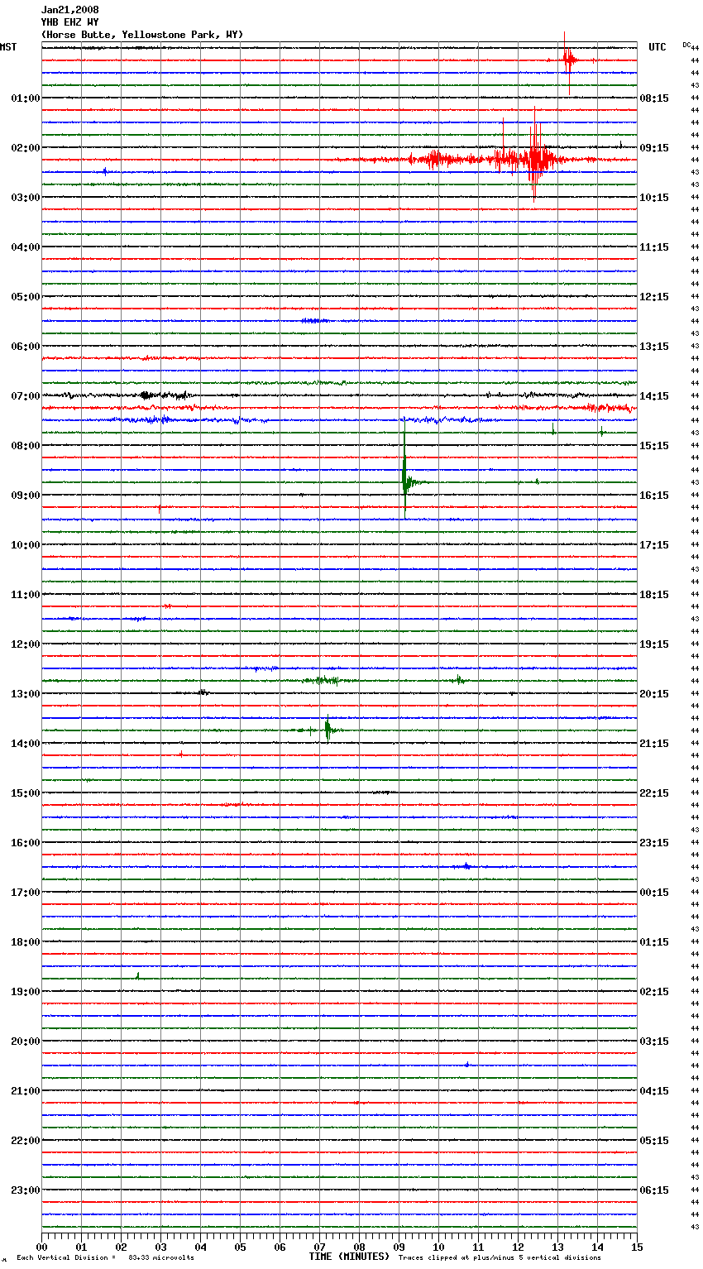Click the MST column header
Viewport: 703px width, 1269px height.
pyautogui.click(x=8, y=47)
